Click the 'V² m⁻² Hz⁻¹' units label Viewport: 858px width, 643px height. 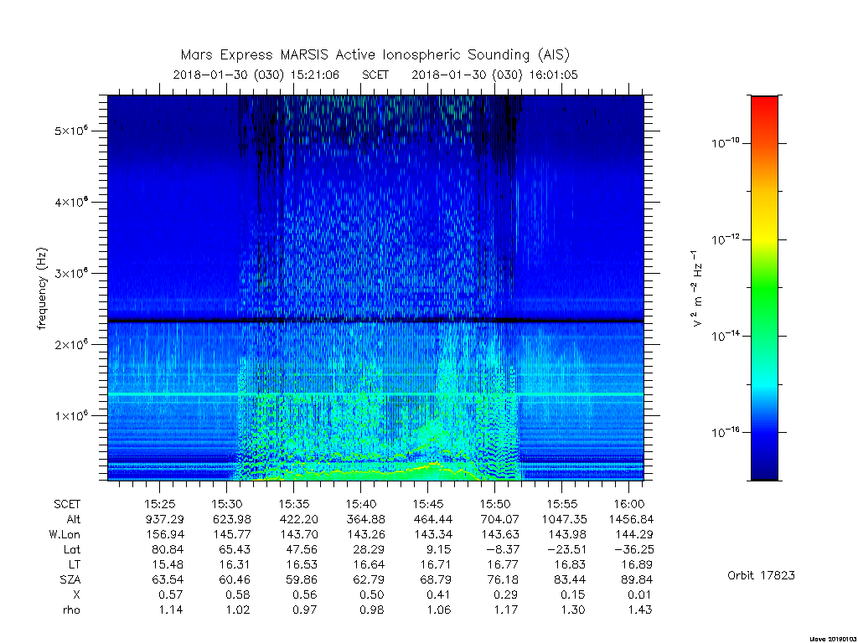click(x=696, y=289)
